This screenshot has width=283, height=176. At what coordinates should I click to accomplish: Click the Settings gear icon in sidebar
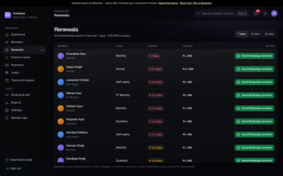coord(7,110)
